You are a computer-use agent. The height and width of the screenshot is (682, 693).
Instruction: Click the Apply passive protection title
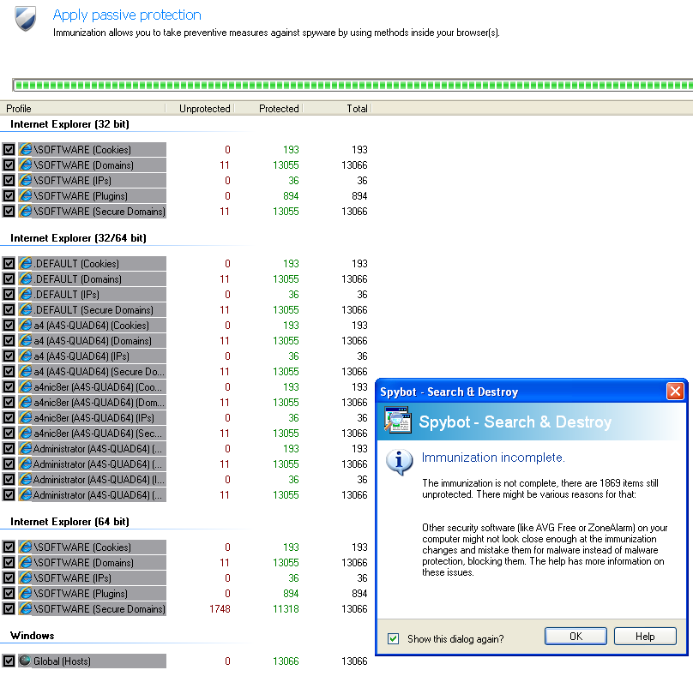127,15
